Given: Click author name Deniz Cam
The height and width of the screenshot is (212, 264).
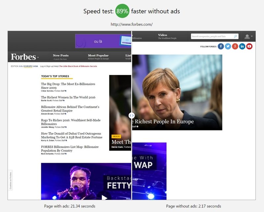Looking at the screenshot, I should click(117, 147).
